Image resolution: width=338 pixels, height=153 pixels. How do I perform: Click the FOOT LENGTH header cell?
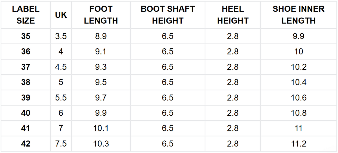[101, 15]
